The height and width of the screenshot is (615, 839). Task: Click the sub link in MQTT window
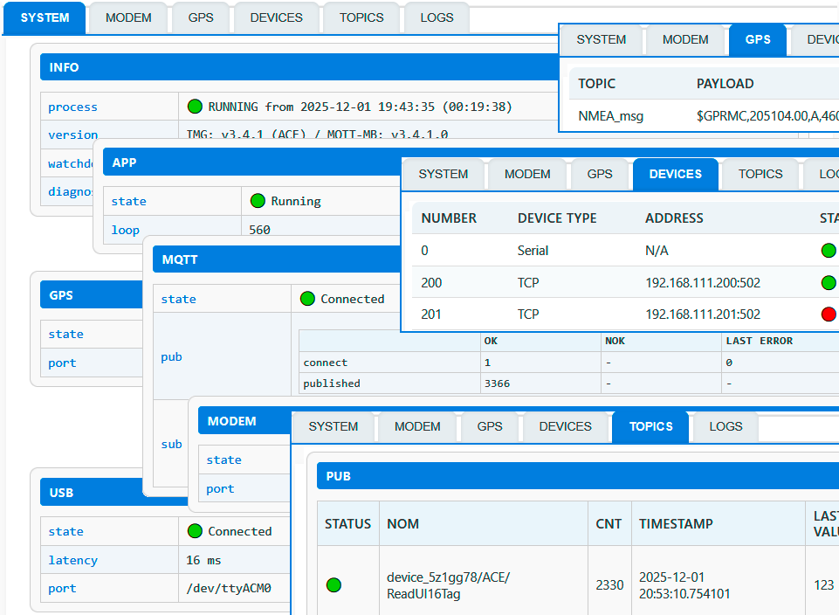(172, 444)
